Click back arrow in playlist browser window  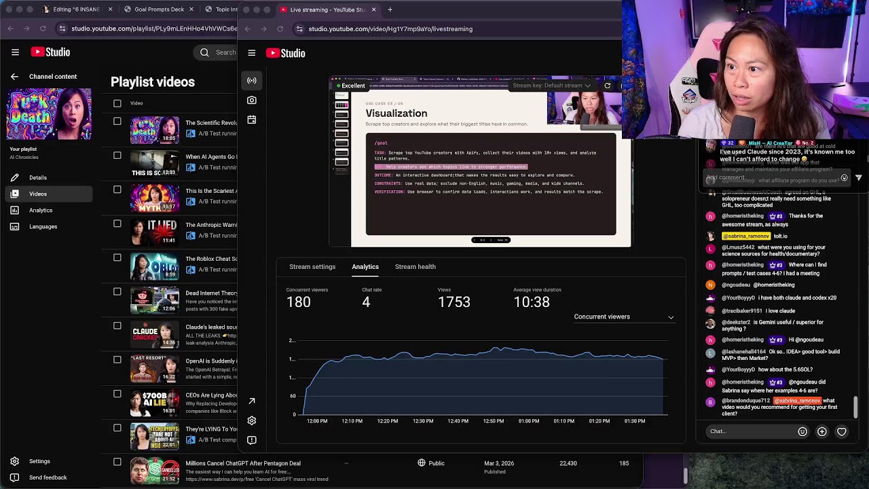tap(11, 29)
